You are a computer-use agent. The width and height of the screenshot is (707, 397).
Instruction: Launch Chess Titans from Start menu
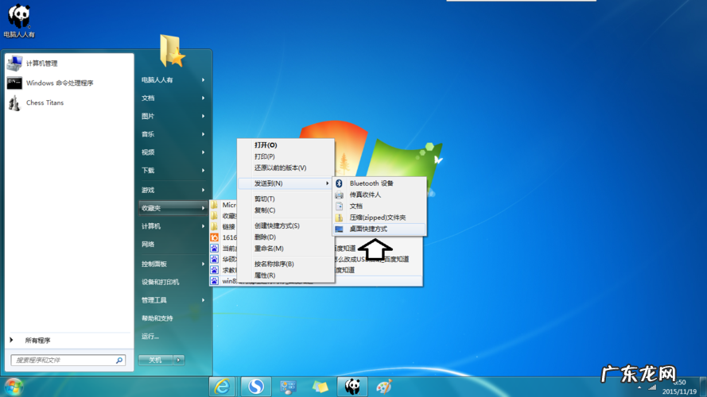click(x=45, y=102)
